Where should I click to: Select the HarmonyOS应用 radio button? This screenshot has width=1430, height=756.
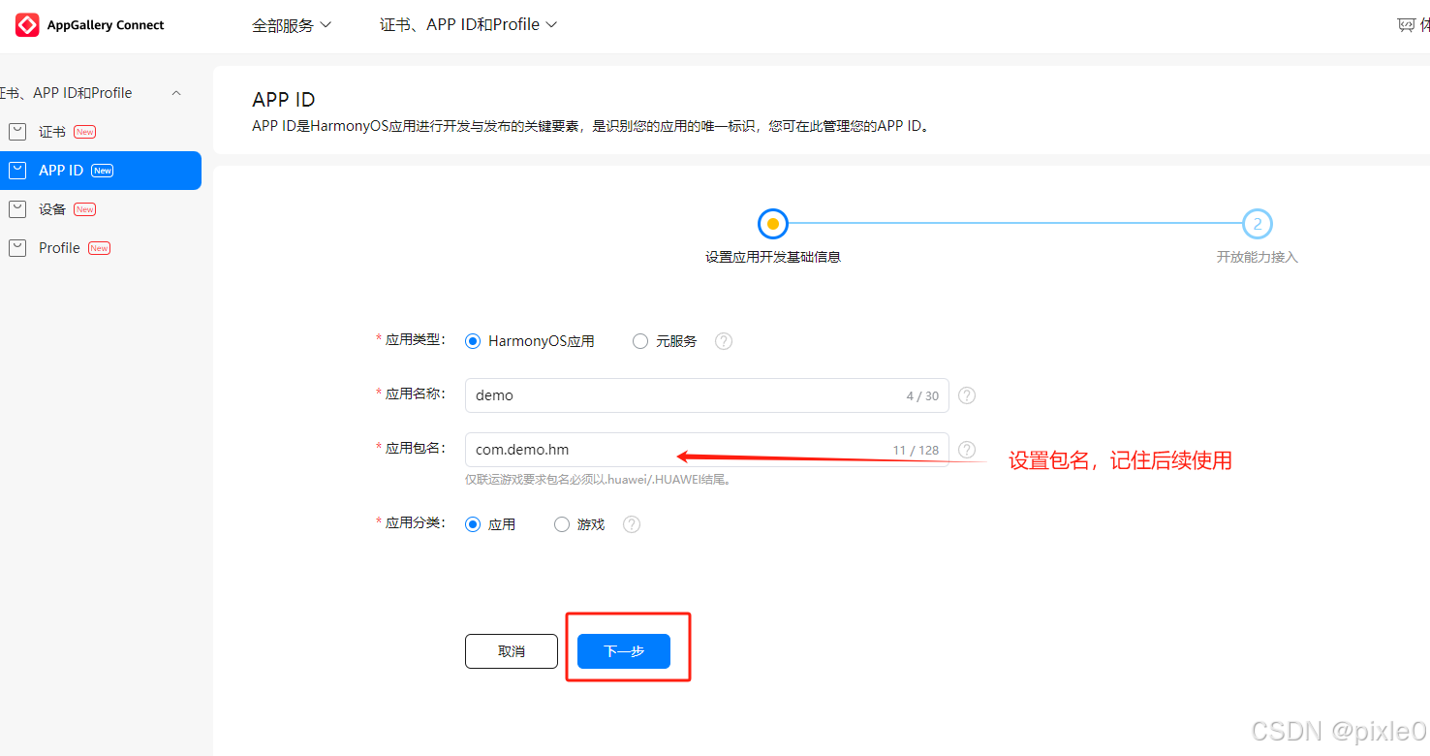473,341
